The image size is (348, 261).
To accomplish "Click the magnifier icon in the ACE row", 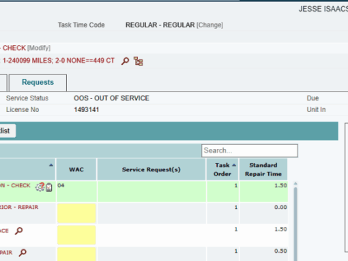I will click(19, 231).
